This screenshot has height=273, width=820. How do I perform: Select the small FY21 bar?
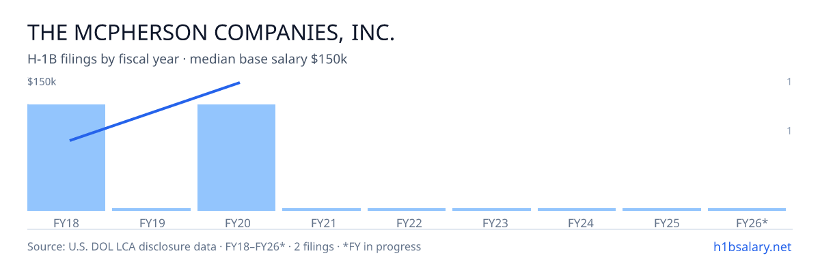coord(321,210)
